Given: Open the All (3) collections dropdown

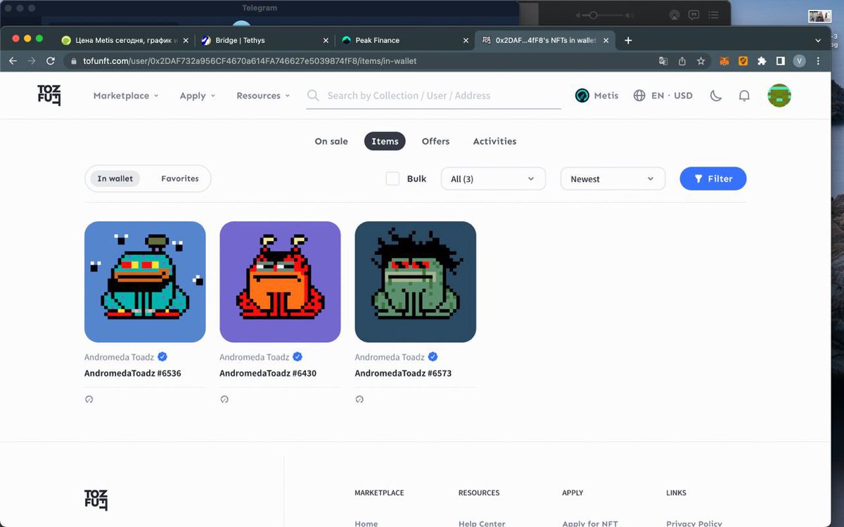Looking at the screenshot, I should pos(492,178).
